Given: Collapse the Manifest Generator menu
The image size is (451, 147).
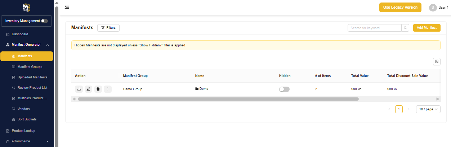Looking at the screenshot, I should point(48,45).
